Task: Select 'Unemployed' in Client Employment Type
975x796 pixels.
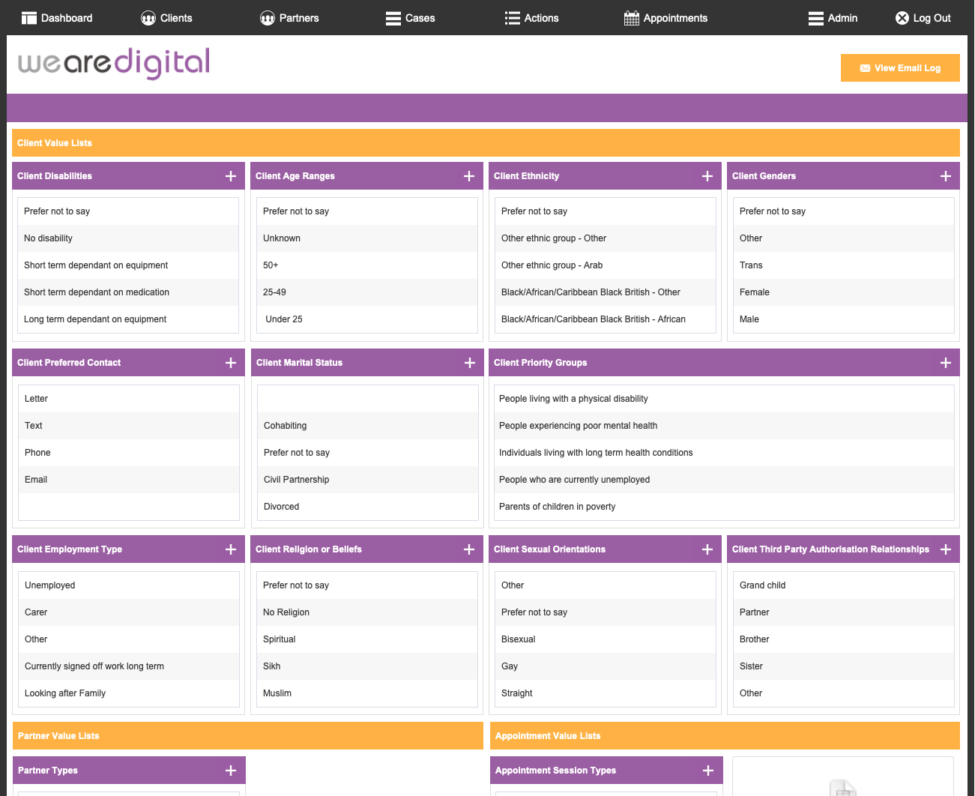Action: tap(128, 585)
